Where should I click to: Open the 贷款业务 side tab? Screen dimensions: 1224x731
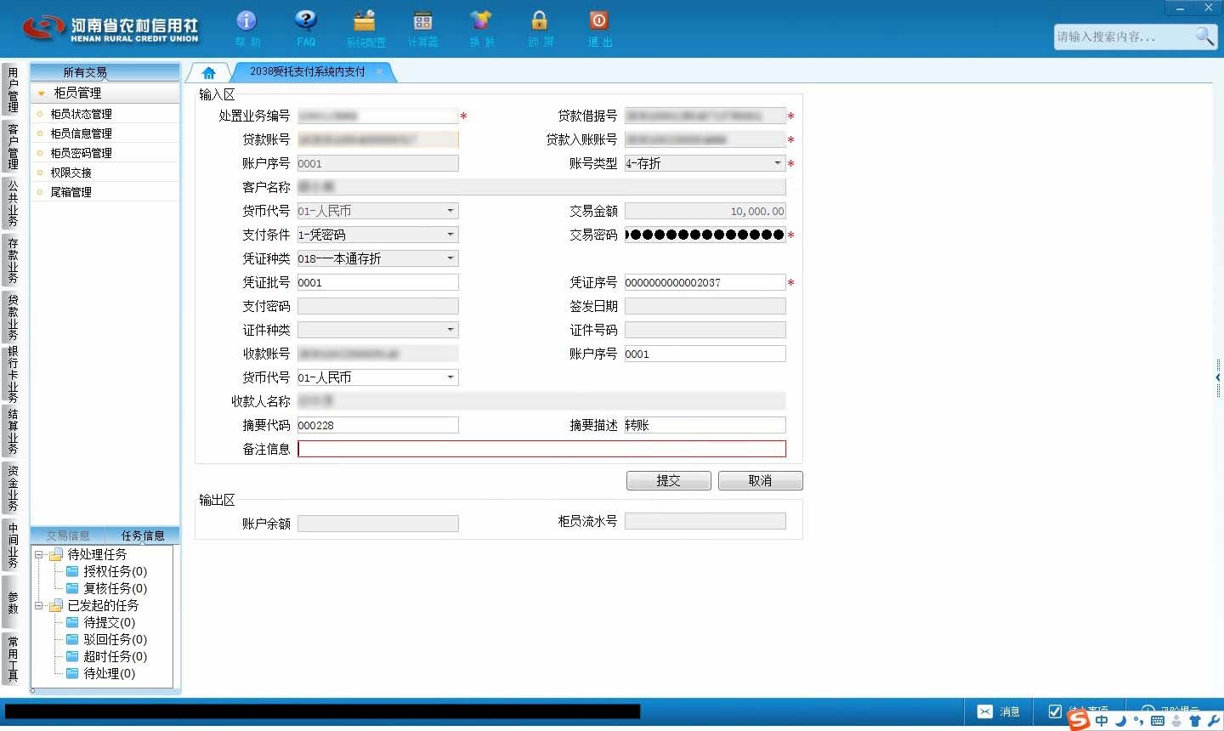[x=13, y=317]
